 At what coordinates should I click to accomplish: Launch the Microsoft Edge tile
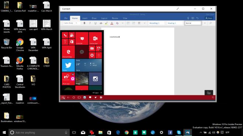[x=68, y=52]
